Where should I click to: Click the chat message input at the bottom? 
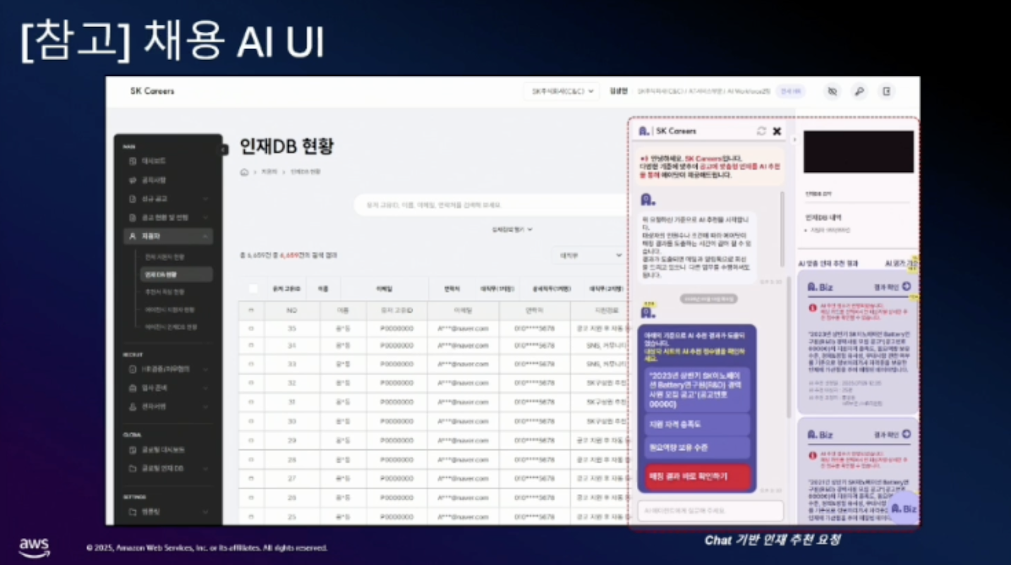[x=710, y=510]
